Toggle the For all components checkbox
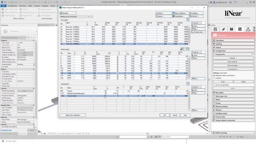 click(214, 85)
